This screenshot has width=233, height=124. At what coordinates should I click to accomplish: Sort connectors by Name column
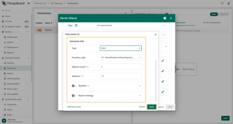pos(49,23)
